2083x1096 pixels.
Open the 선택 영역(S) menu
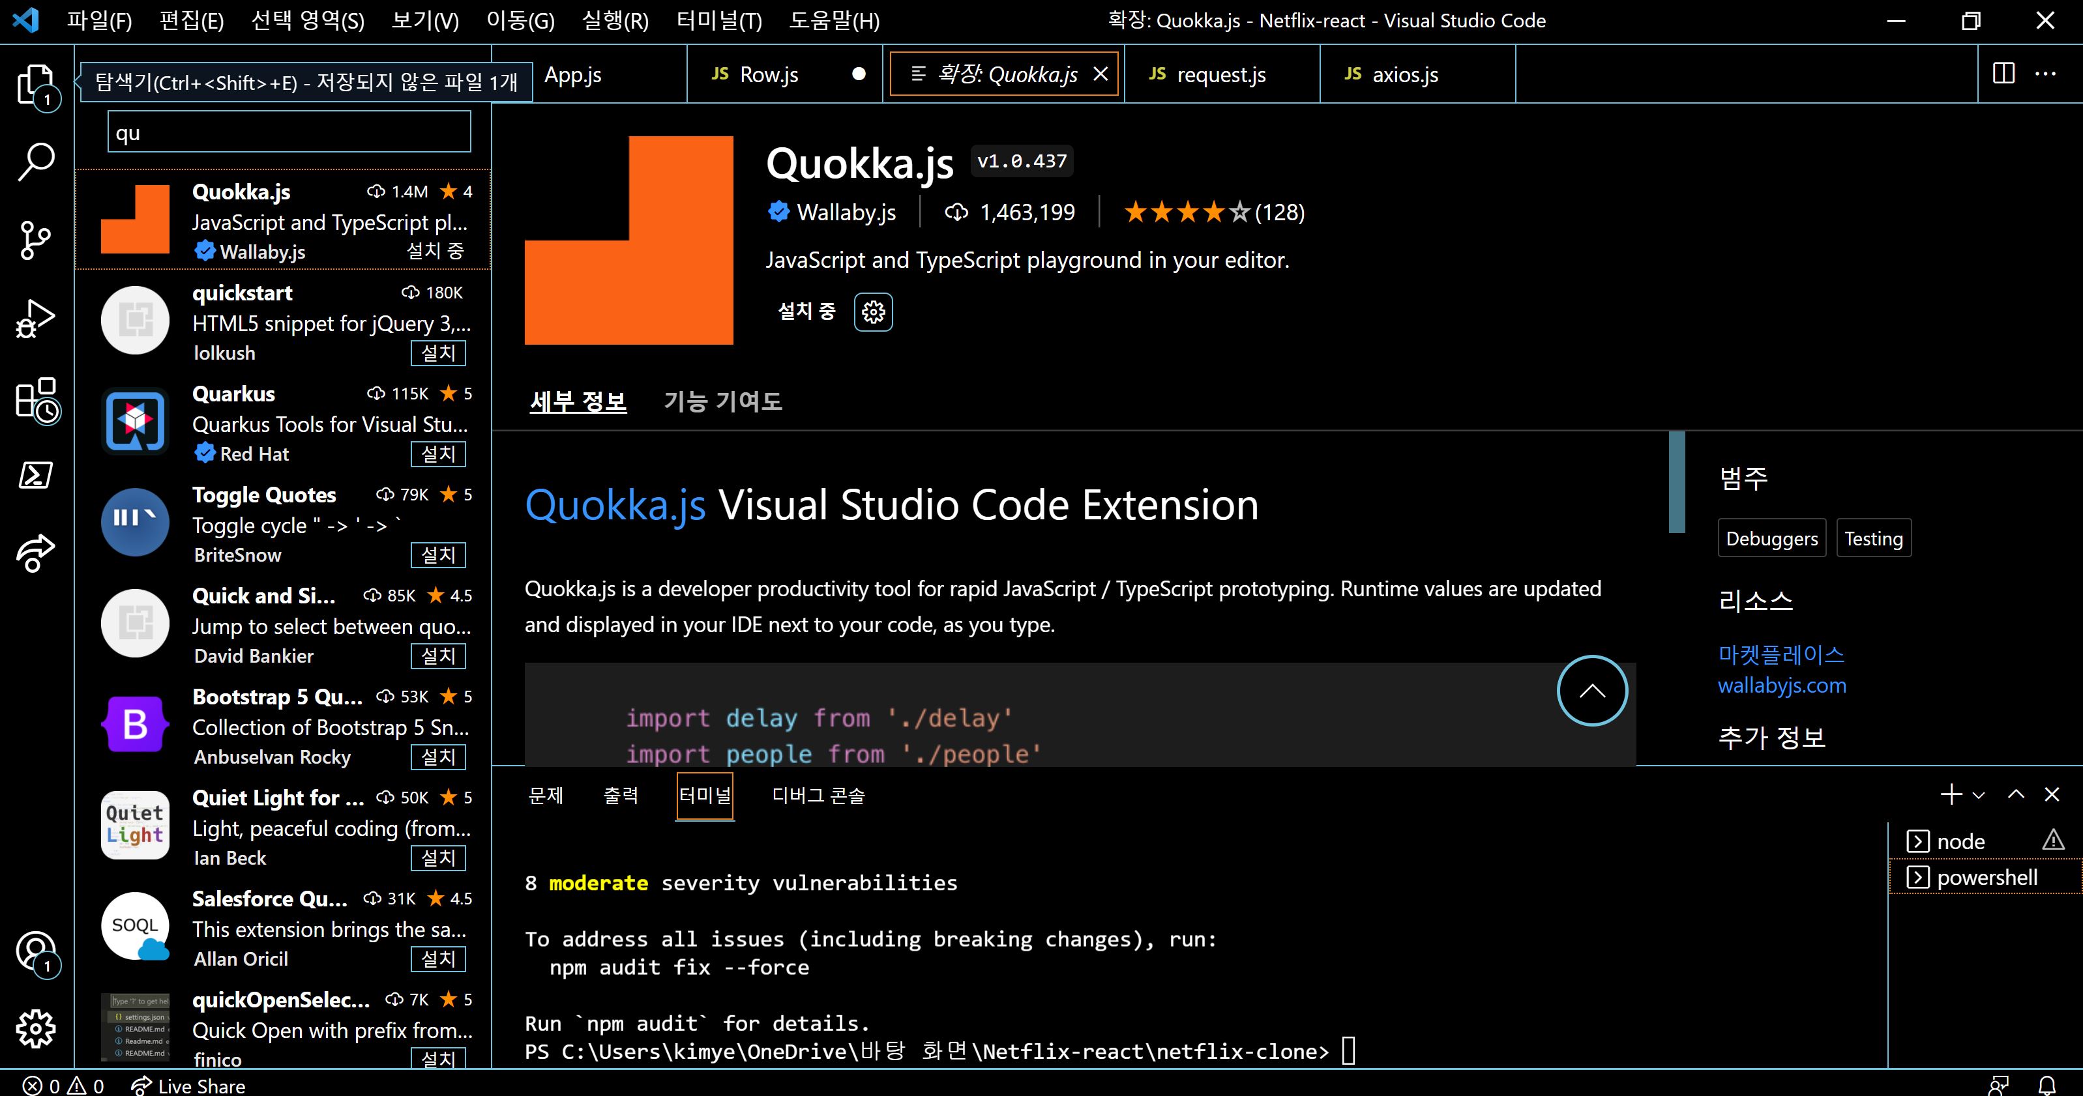point(308,21)
